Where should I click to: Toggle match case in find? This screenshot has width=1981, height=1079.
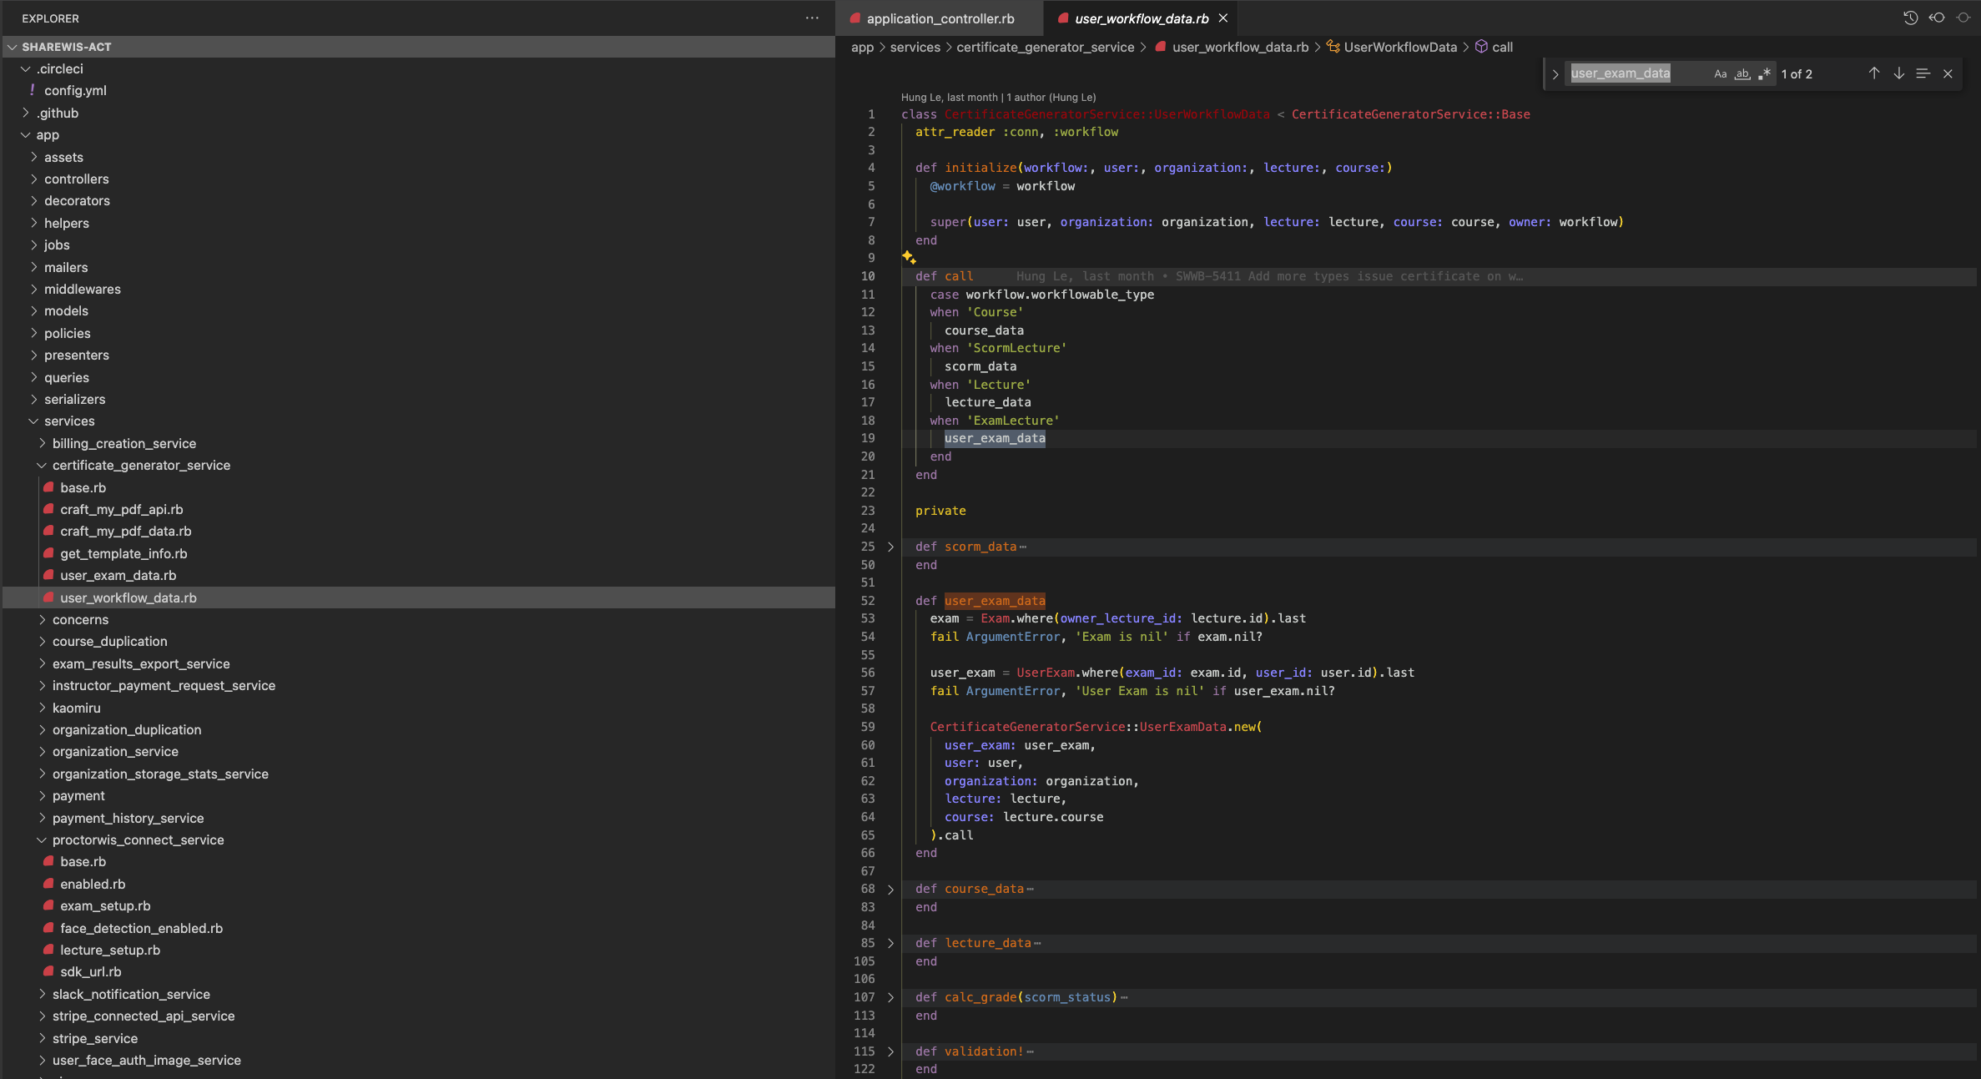pos(1721,73)
